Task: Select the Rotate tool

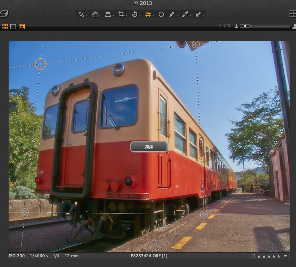Action: (x=134, y=14)
